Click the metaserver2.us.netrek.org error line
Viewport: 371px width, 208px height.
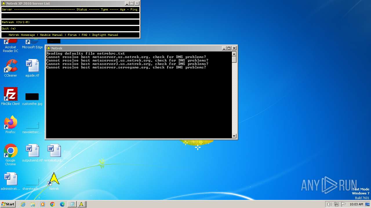[x=127, y=60]
